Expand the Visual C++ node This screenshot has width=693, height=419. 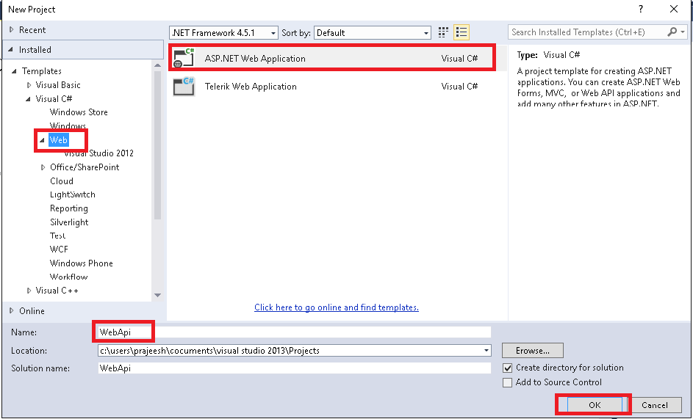pos(29,291)
